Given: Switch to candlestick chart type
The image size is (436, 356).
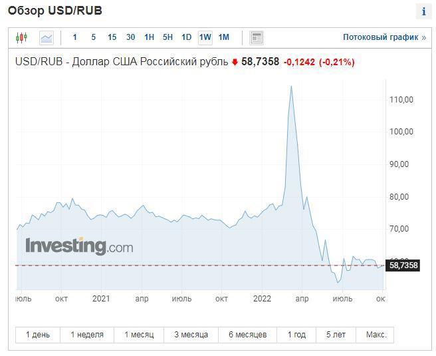Looking at the screenshot, I should coord(21,37).
